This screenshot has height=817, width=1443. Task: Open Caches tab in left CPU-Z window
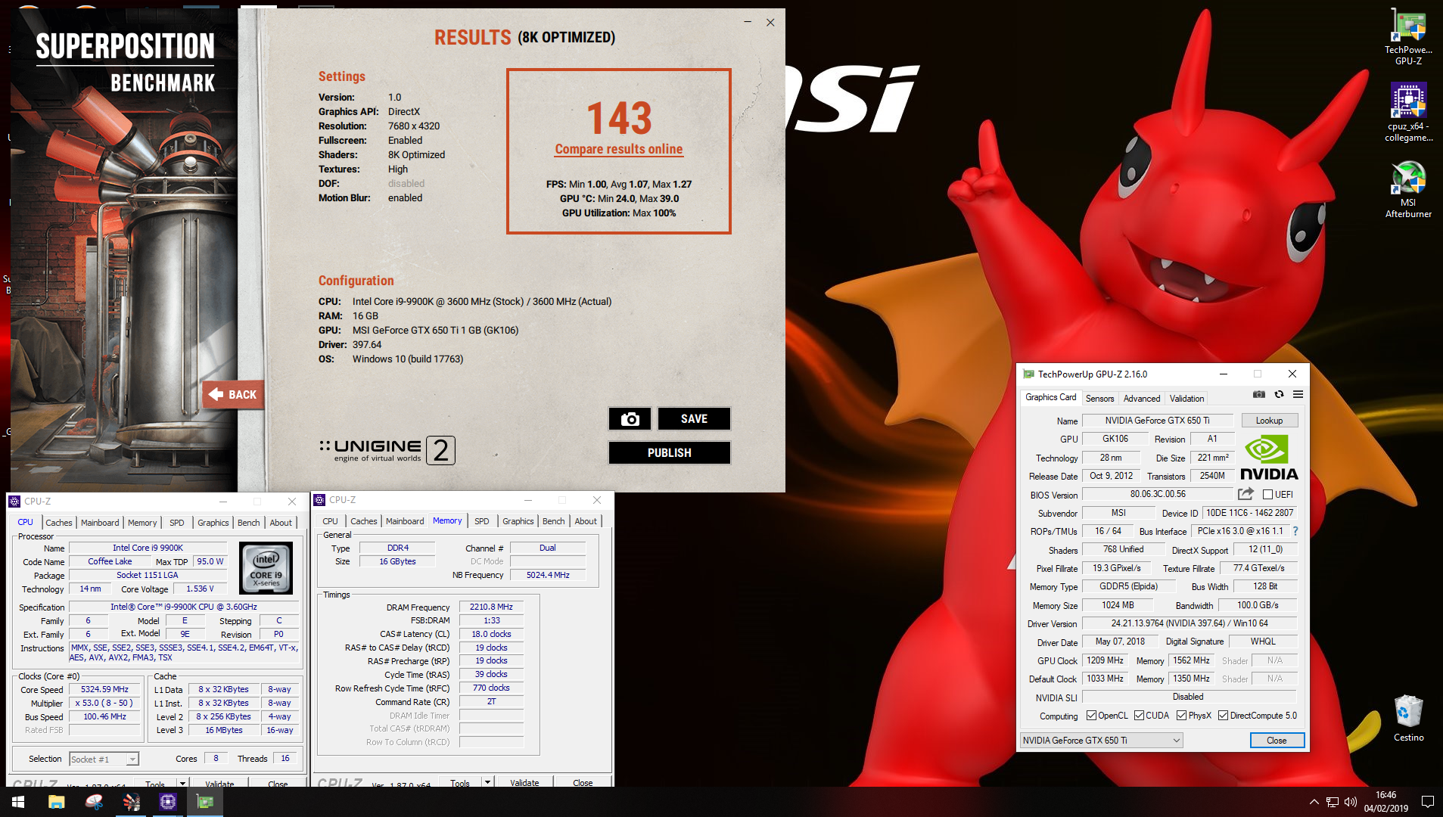tap(58, 523)
